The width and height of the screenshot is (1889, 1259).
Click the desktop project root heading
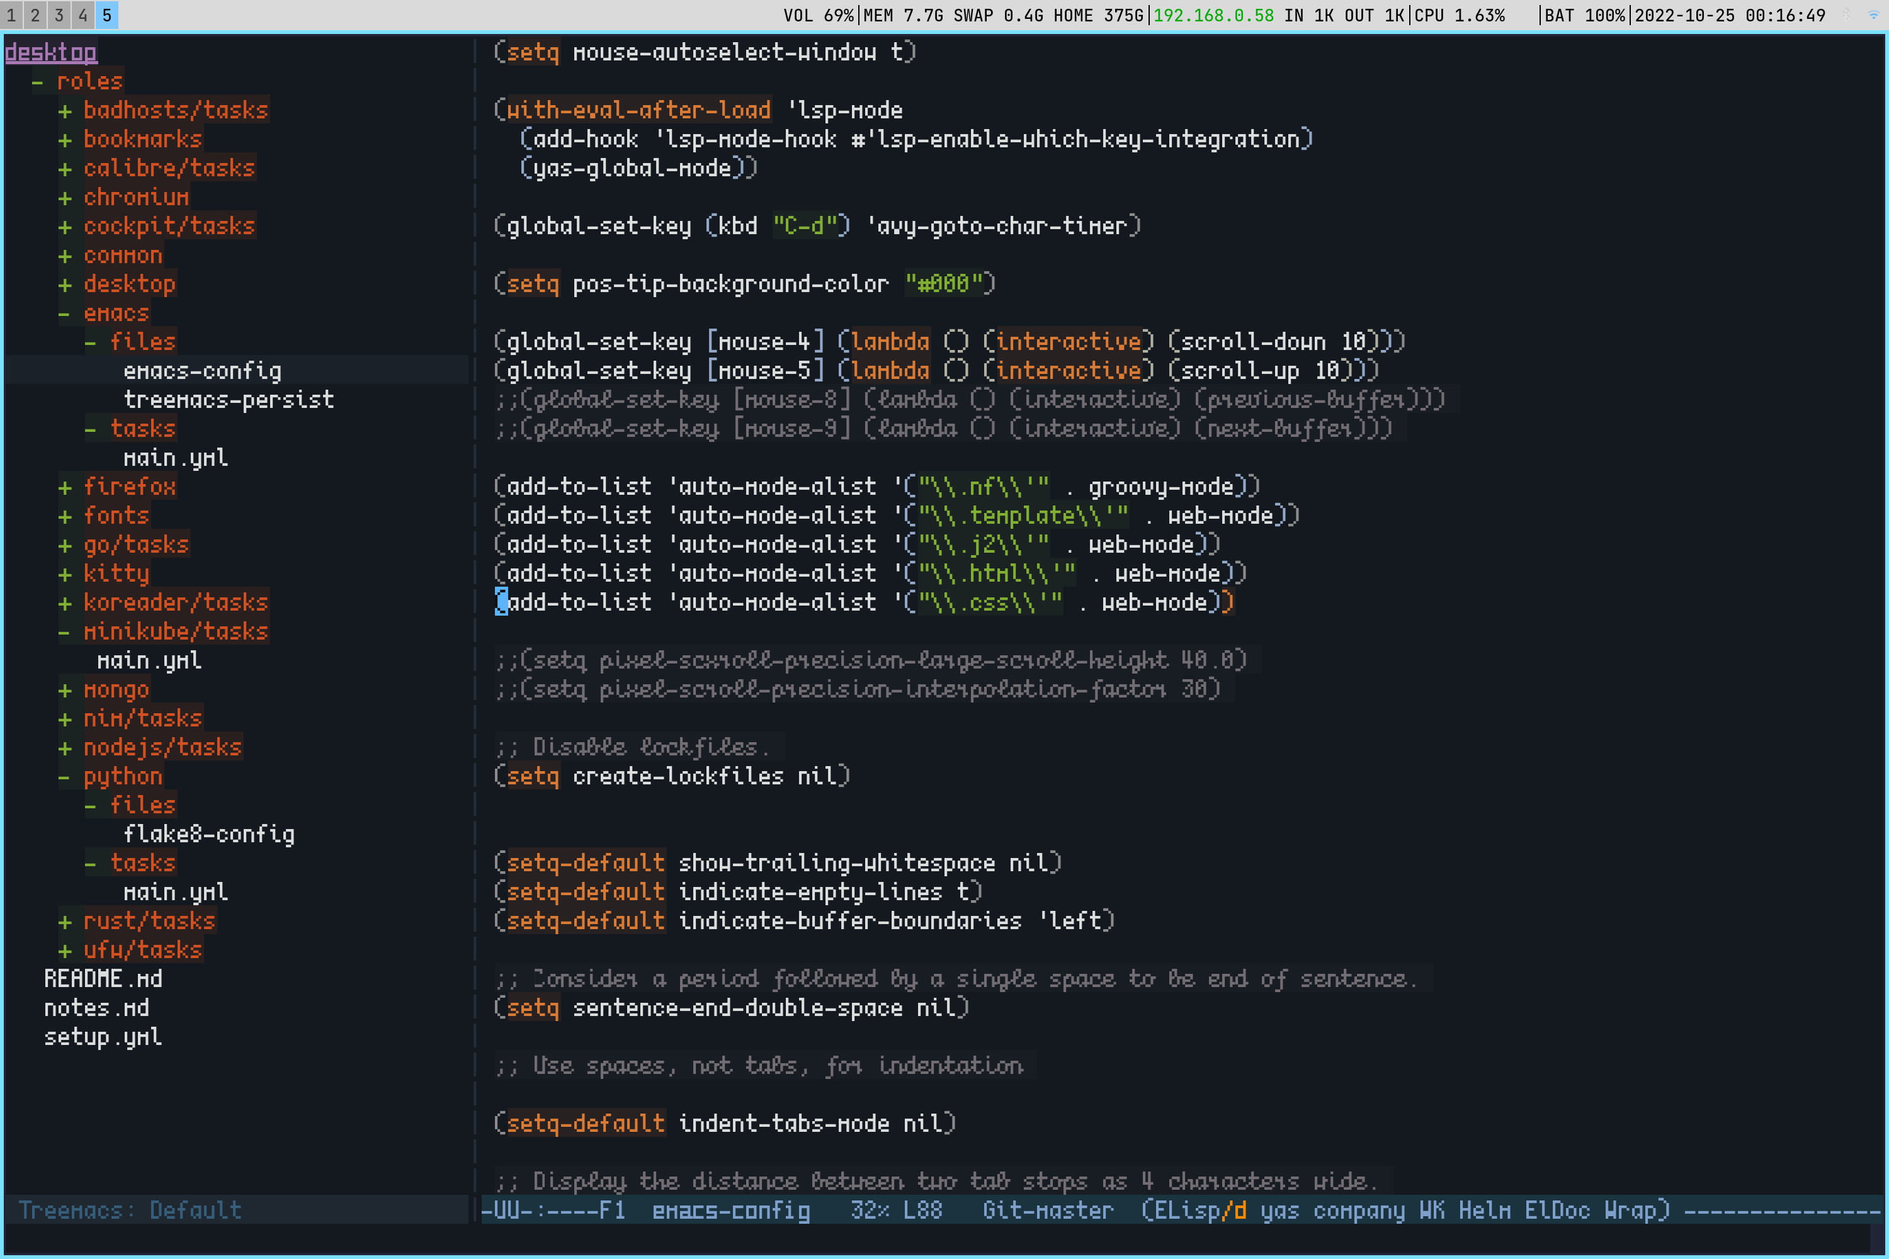50,53
